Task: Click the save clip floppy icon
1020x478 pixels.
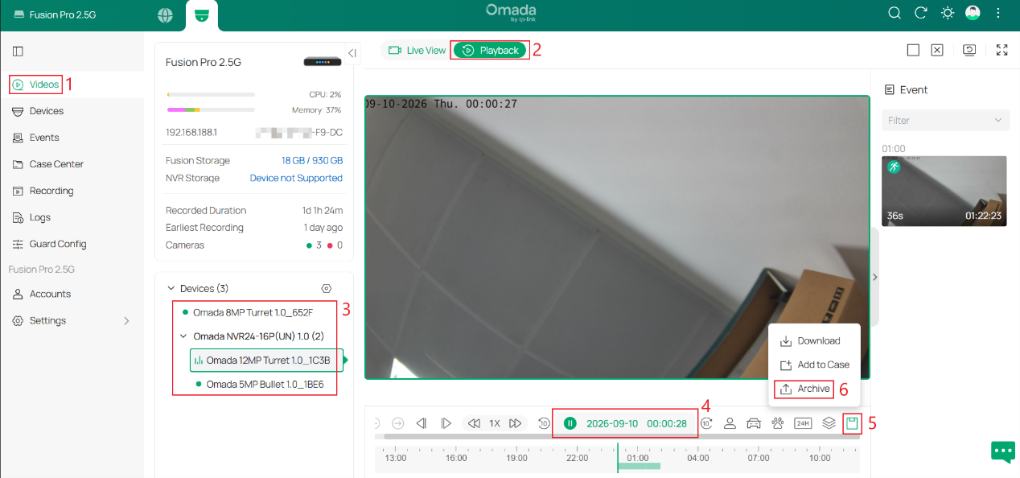Action: point(852,423)
